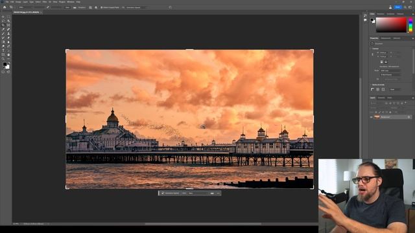This screenshot has height=233, width=415.
Task: Set canvas to portrait orientation
Action: [x=382, y=61]
